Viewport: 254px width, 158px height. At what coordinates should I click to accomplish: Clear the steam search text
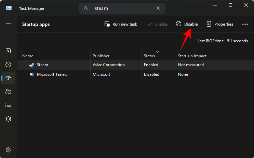click(158, 8)
